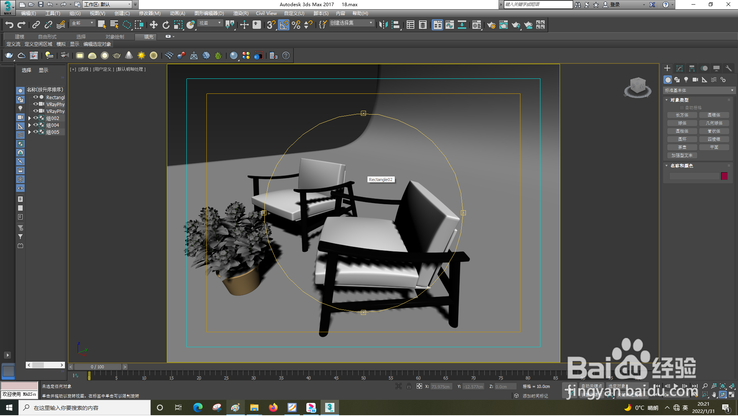Image resolution: width=738 pixels, height=416 pixels.
Task: Enable the 自动栅格 checkbox
Action: tap(682, 108)
